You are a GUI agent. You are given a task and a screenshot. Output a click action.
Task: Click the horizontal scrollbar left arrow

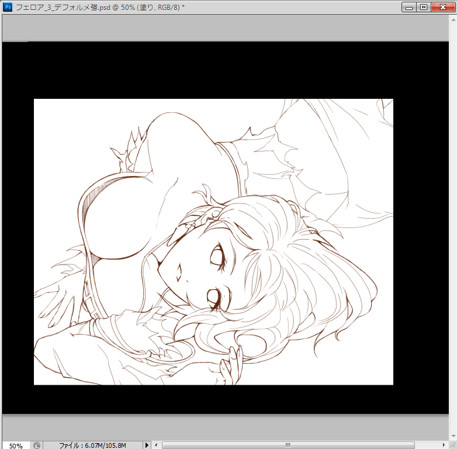pos(156,445)
